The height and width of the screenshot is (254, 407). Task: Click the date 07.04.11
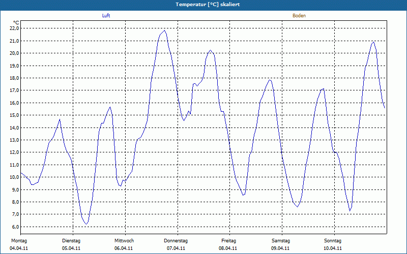[x=176, y=248]
